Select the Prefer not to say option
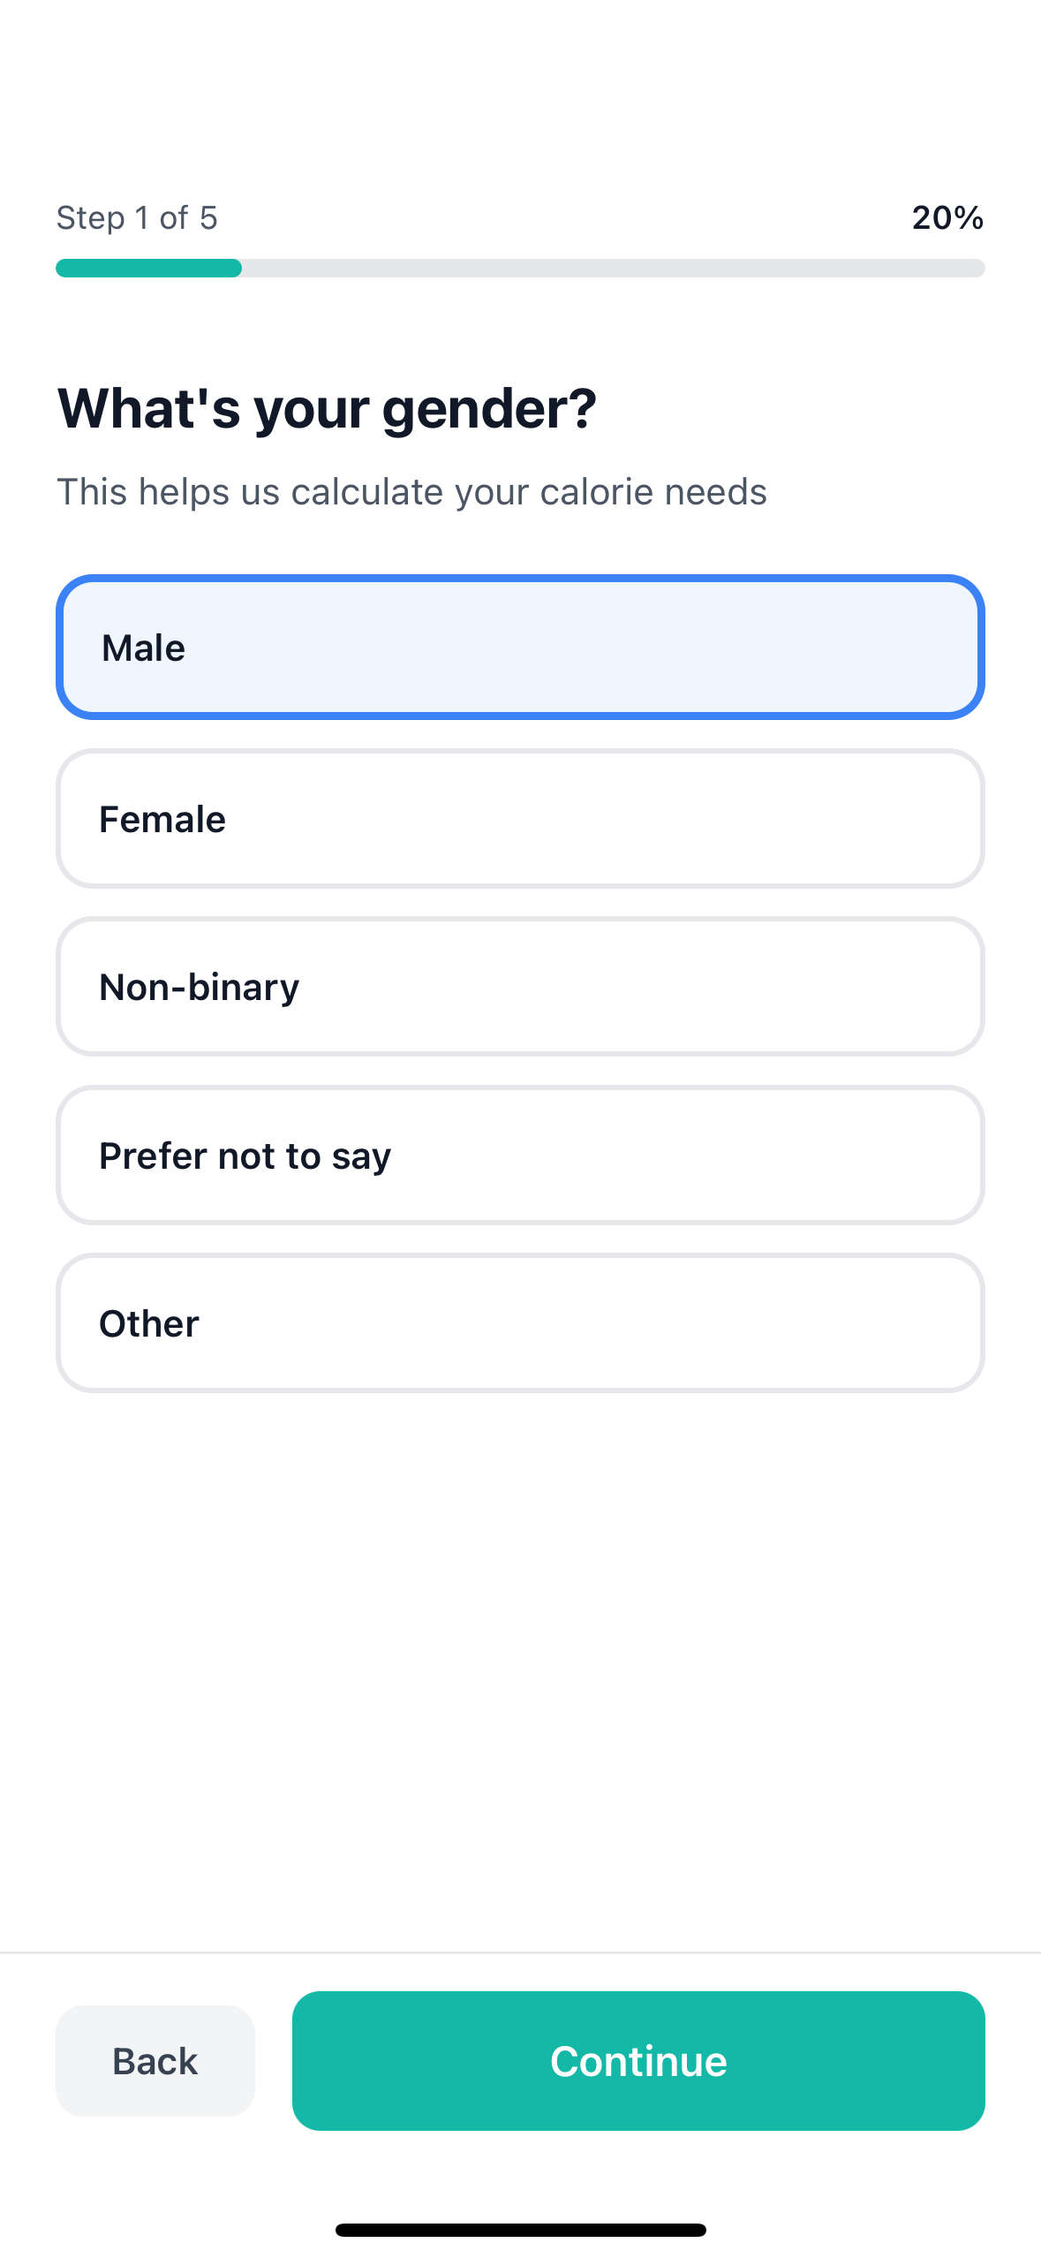This screenshot has width=1041, height=2258. [x=520, y=1156]
